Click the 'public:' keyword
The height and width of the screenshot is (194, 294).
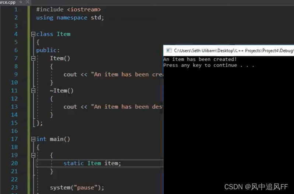(x=48, y=50)
